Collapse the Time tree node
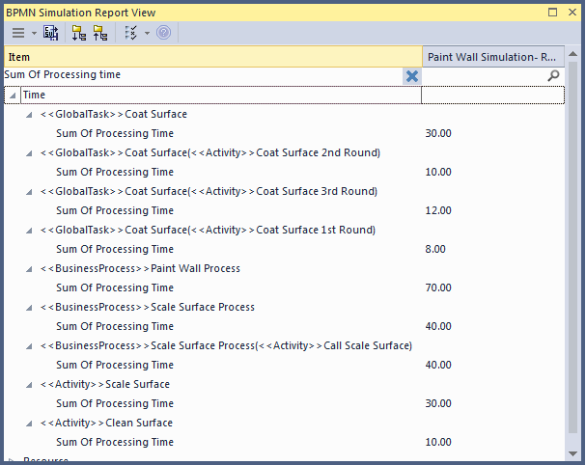 [12, 95]
